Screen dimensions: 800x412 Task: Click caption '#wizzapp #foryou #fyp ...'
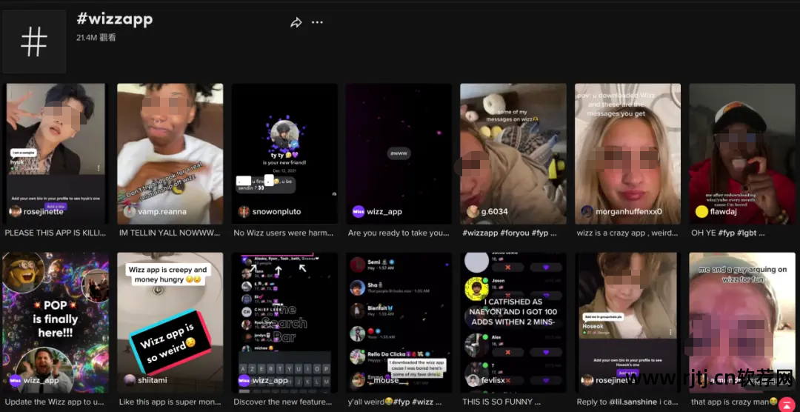[509, 233]
